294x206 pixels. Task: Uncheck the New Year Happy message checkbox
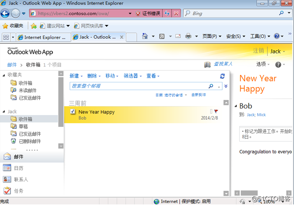73,111
